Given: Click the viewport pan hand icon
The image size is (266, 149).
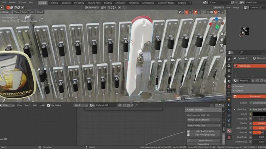Looking at the screenshot, I should pos(222,40).
